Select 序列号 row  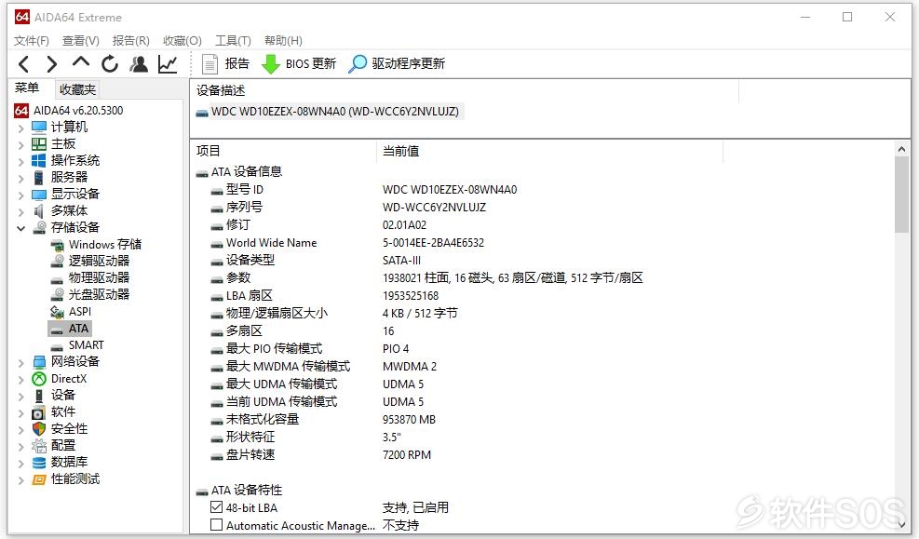[244, 207]
